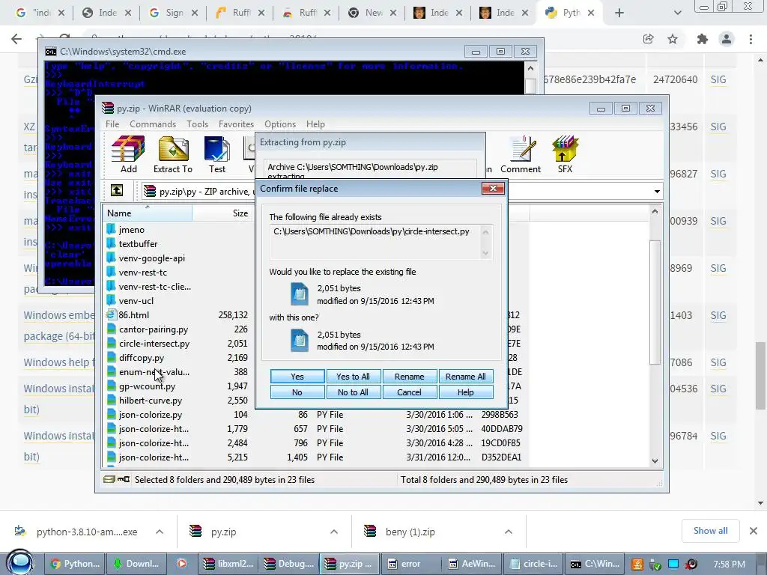767x575 pixels.
Task: Expand the WinRAR address bar dropdown
Action: [657, 191]
